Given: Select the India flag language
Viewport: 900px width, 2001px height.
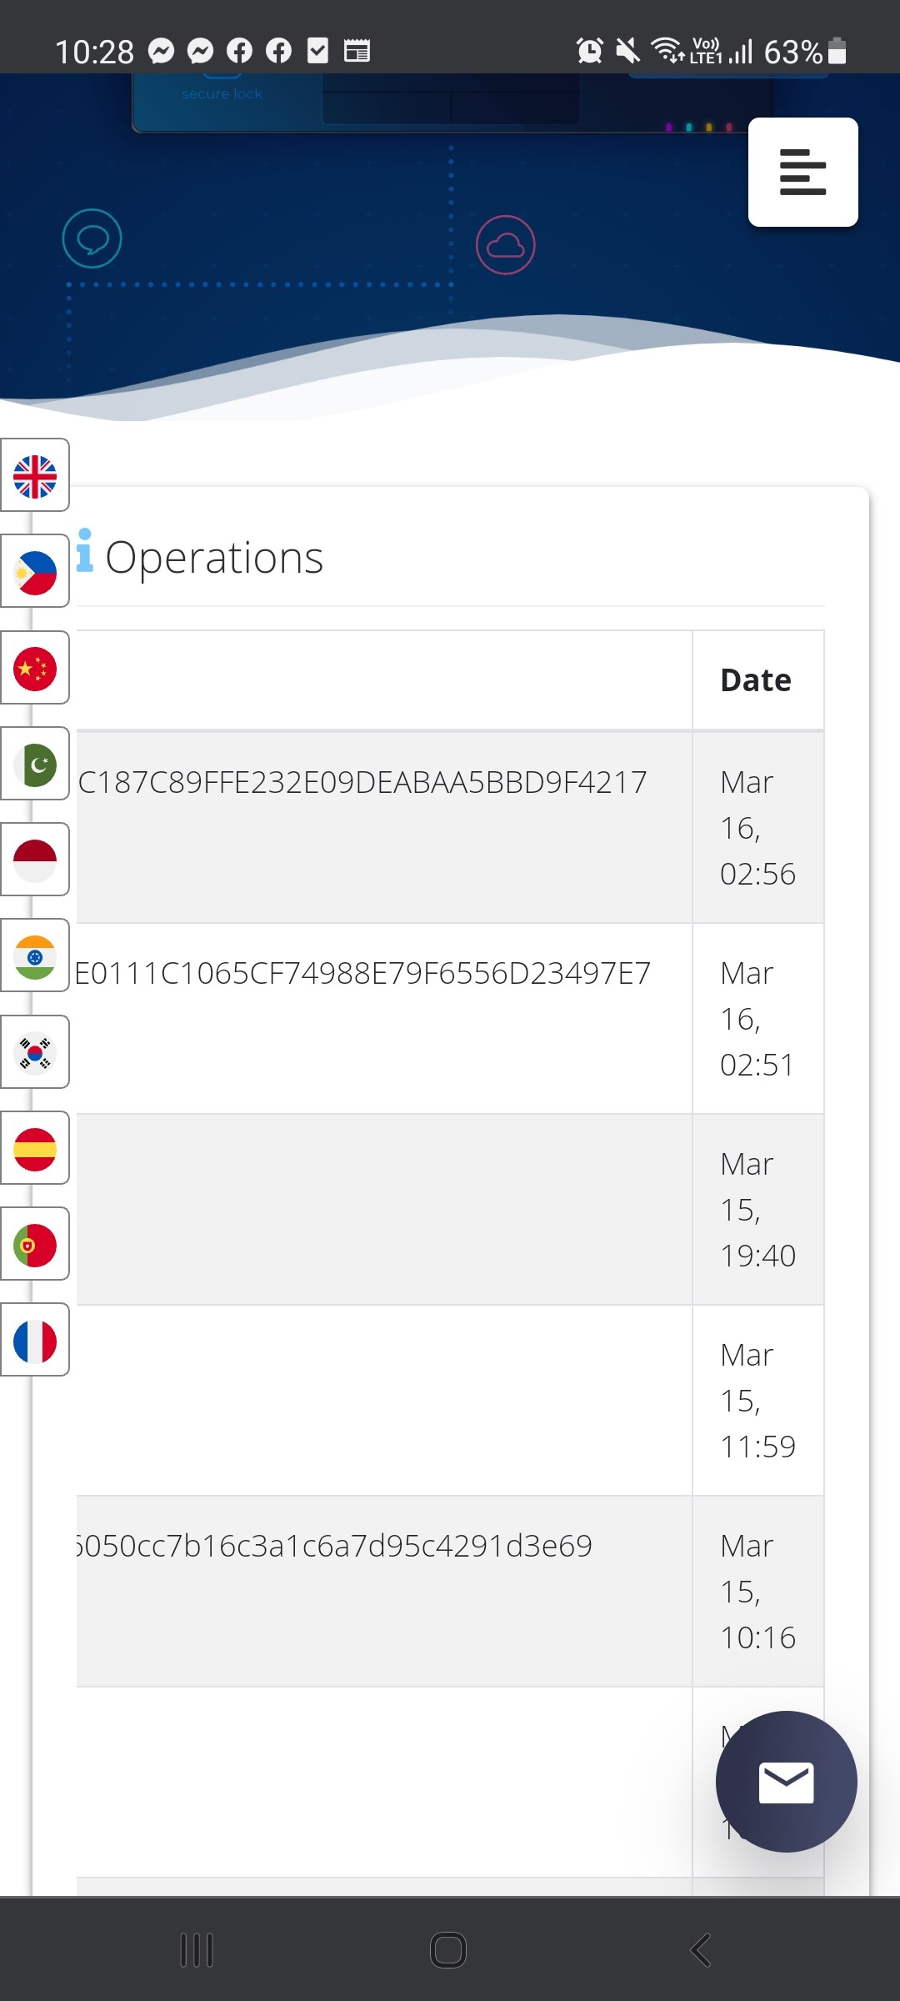Looking at the screenshot, I should 35,955.
